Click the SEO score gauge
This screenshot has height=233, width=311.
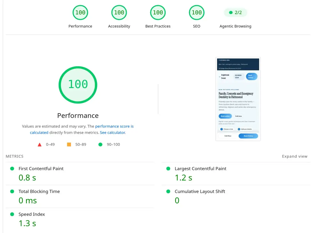(x=197, y=12)
